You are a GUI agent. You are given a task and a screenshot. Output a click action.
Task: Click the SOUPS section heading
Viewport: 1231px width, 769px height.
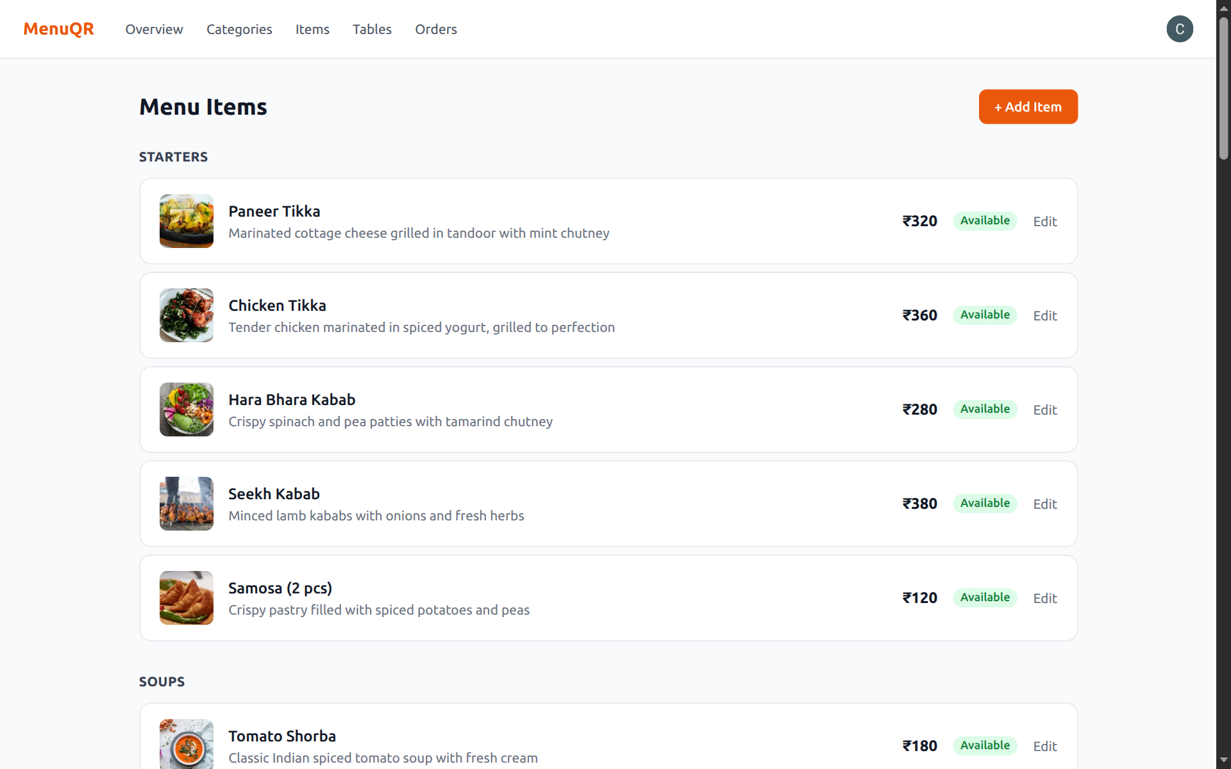pos(162,682)
